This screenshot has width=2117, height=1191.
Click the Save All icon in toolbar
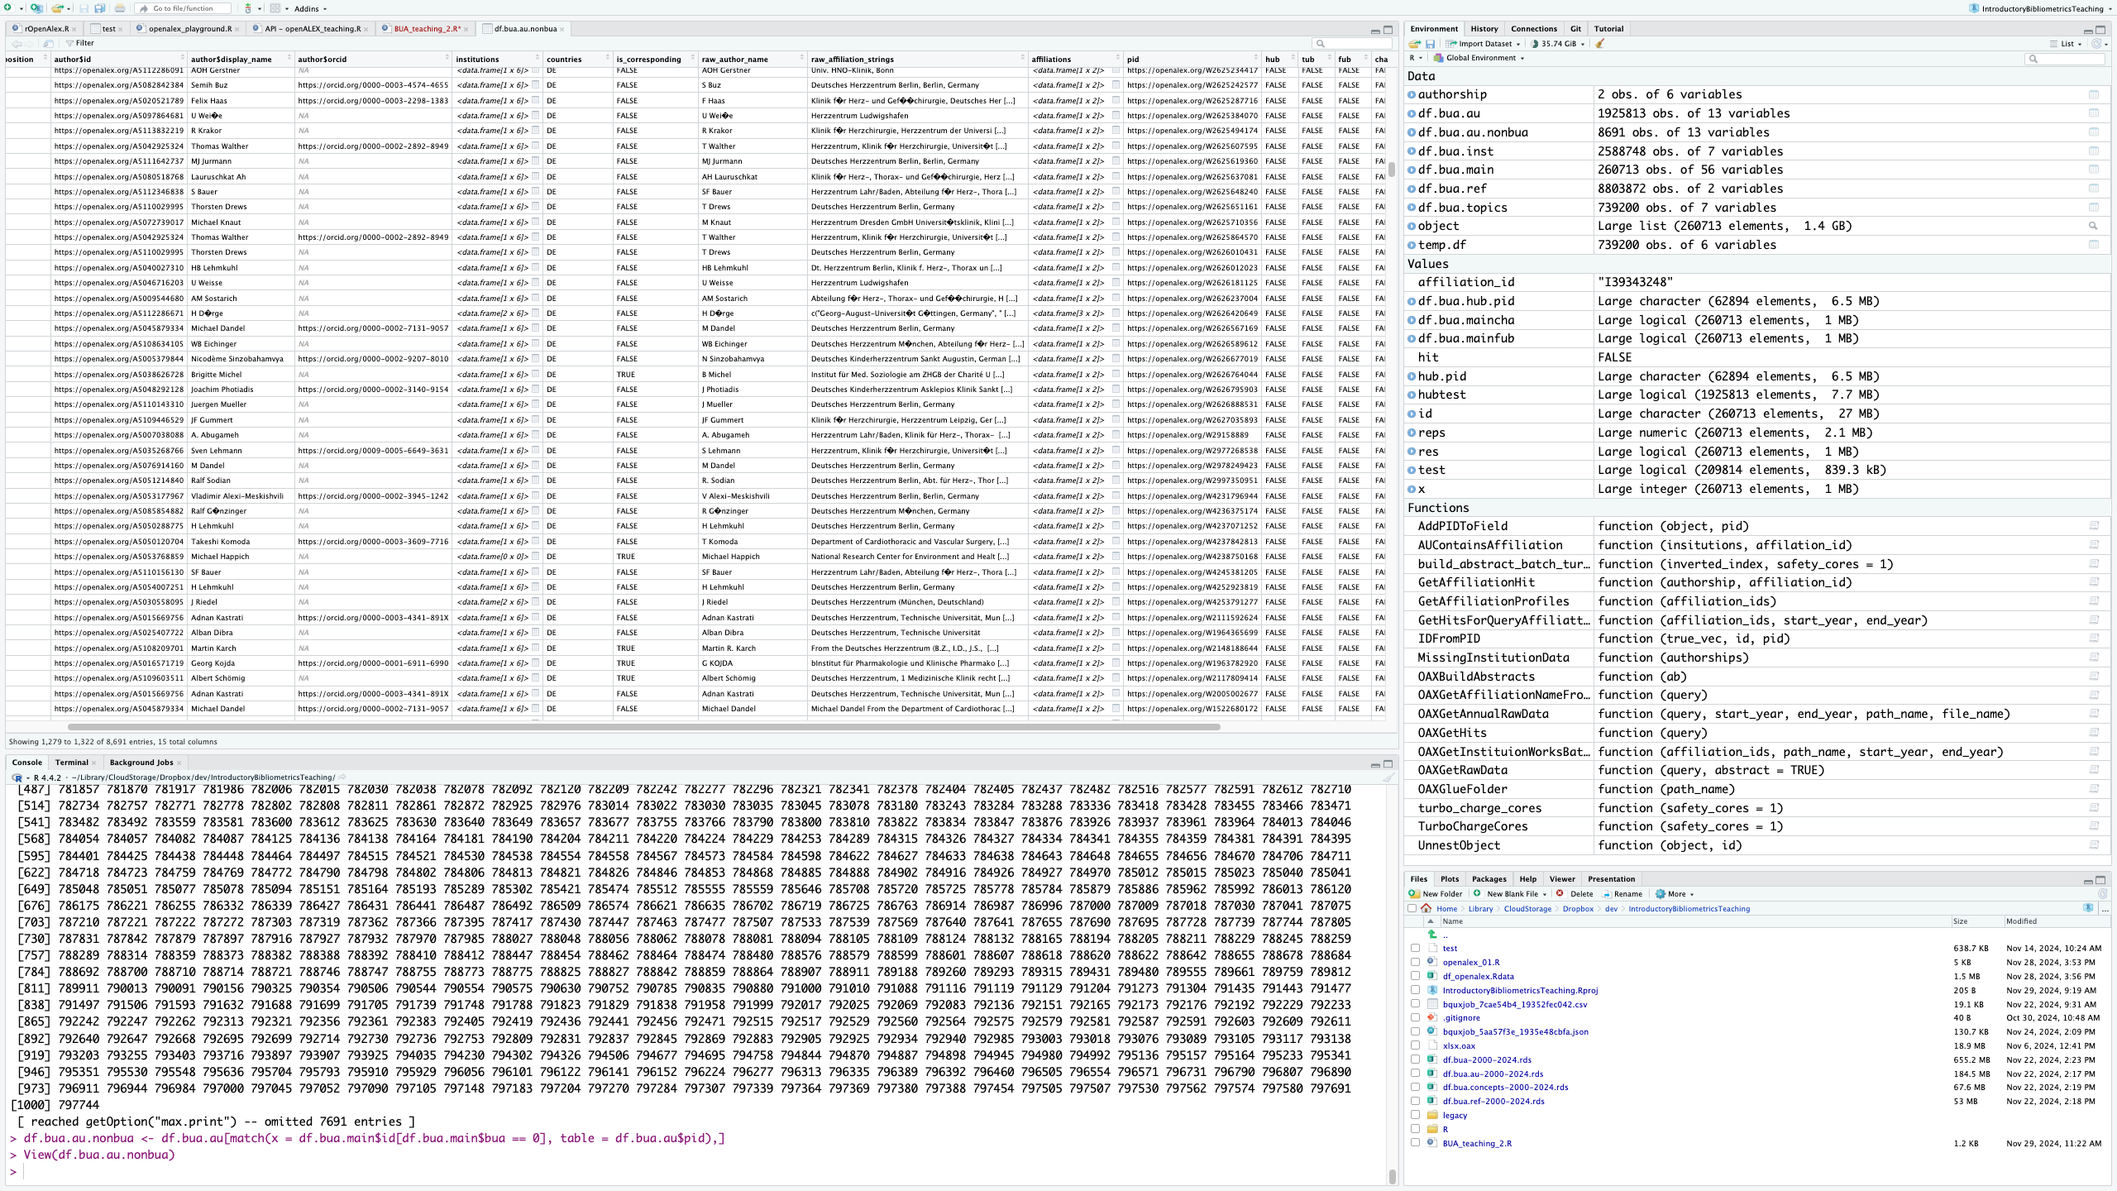pos(99,8)
